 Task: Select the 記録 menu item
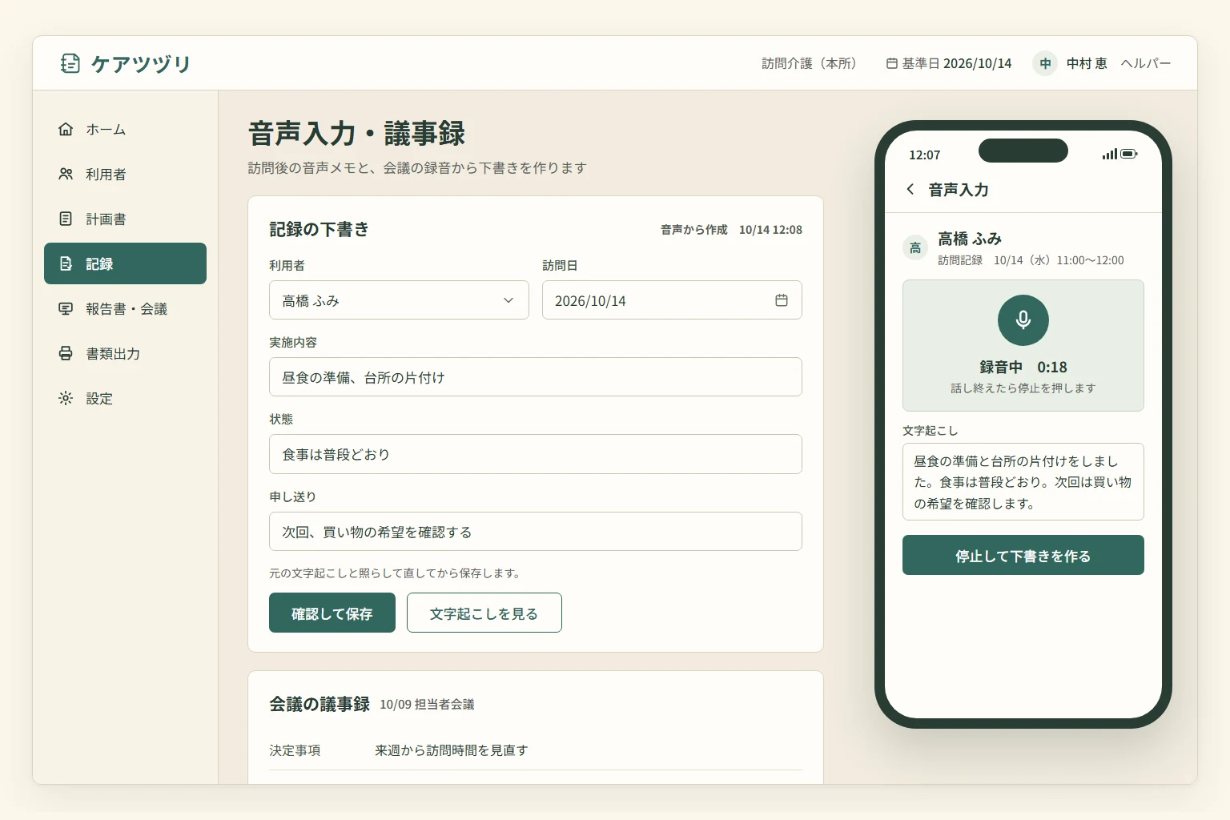coord(125,263)
